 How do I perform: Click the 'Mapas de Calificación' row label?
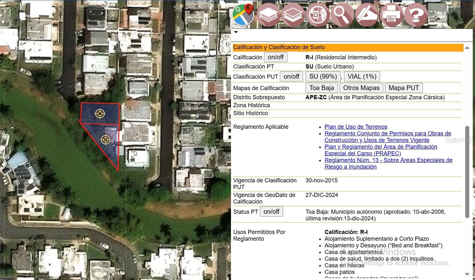(x=261, y=88)
